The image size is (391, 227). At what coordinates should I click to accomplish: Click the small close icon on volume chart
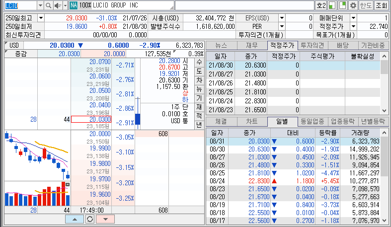pos(68,184)
